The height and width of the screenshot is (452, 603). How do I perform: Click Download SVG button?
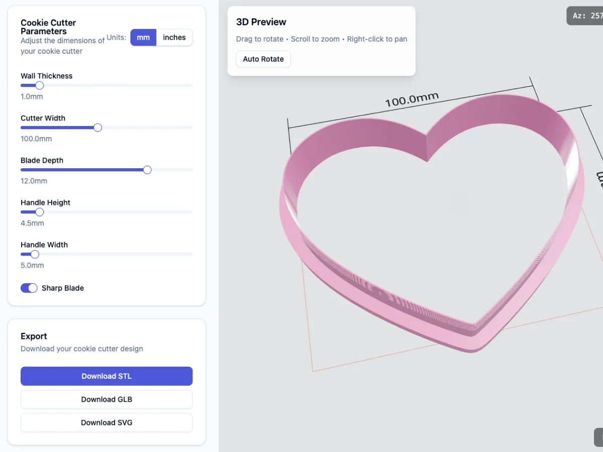[x=107, y=422]
